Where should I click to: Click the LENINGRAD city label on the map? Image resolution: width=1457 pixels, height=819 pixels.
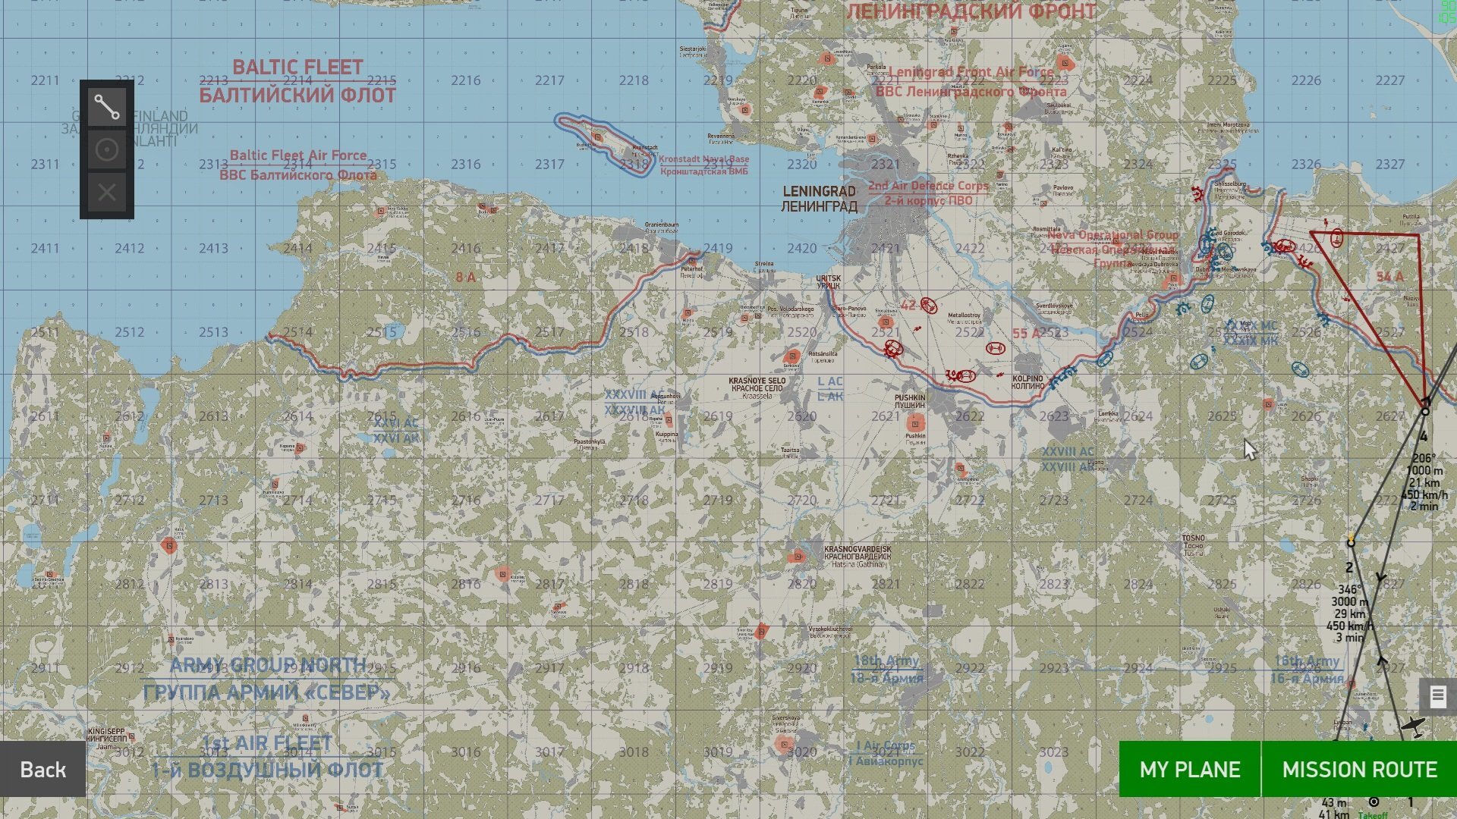pyautogui.click(x=820, y=192)
